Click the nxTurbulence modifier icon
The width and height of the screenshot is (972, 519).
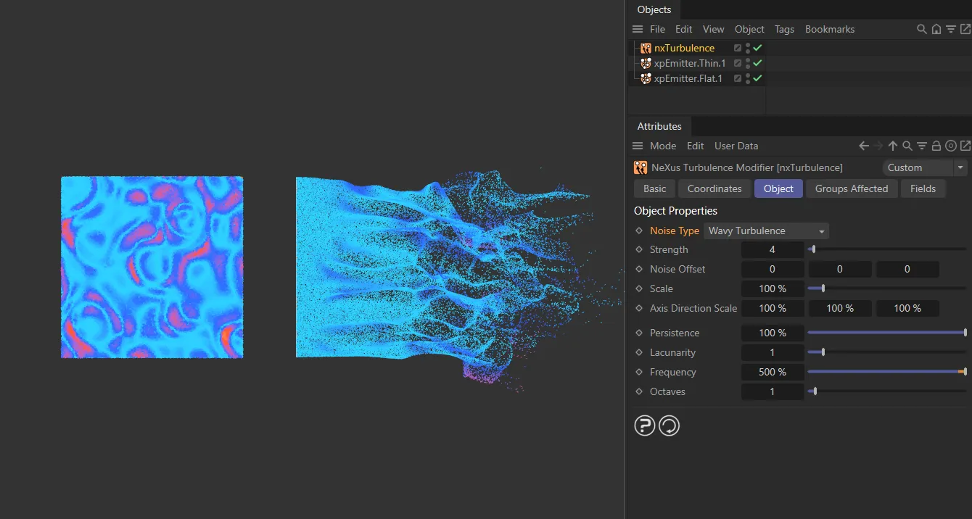[646, 48]
